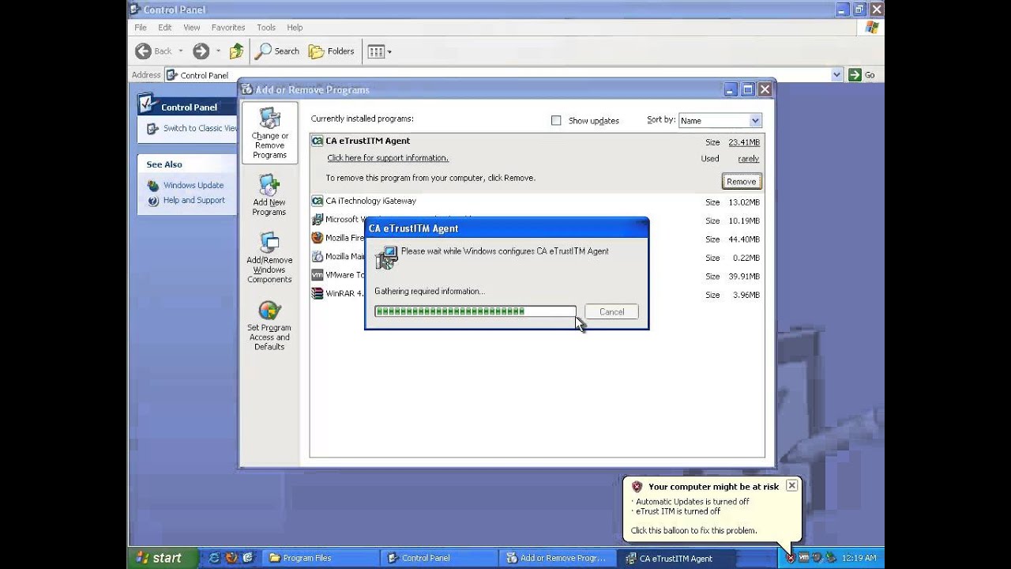Click the 'Click this balloon to fix' text
The height and width of the screenshot is (569, 1011).
[693, 531]
